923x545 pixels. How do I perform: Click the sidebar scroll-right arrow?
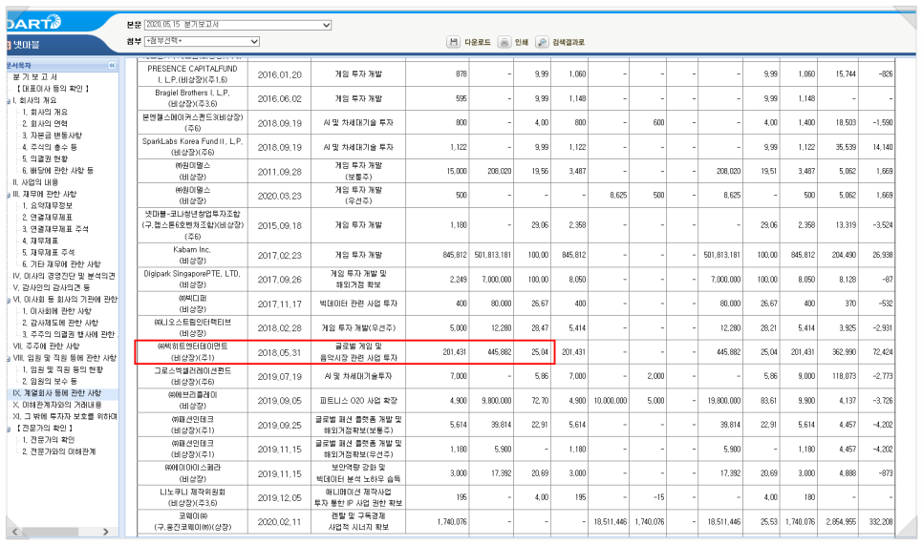click(x=105, y=532)
